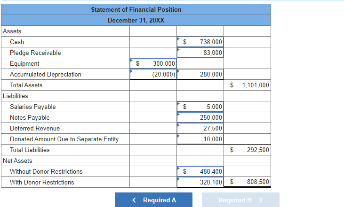Click the Salaries Payable label
Screen dimensions: 344x207
coord(32,107)
